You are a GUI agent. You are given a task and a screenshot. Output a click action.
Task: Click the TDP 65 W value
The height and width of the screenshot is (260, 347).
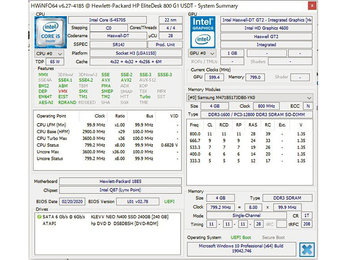tap(55, 62)
